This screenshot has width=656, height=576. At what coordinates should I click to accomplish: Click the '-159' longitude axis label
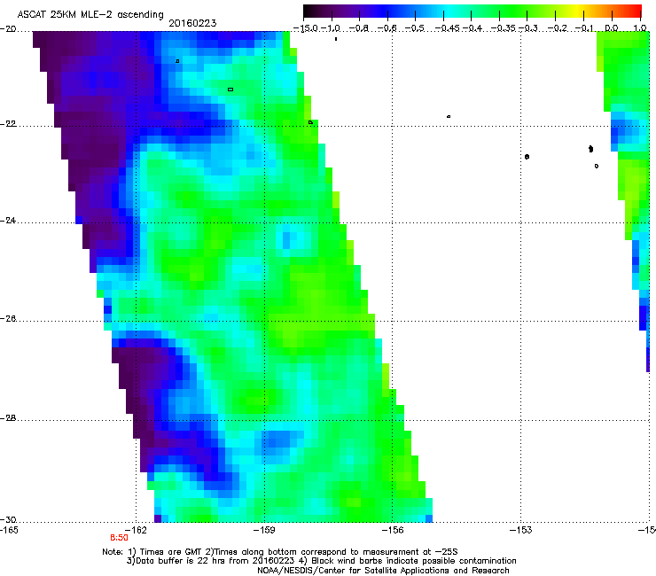point(264,531)
